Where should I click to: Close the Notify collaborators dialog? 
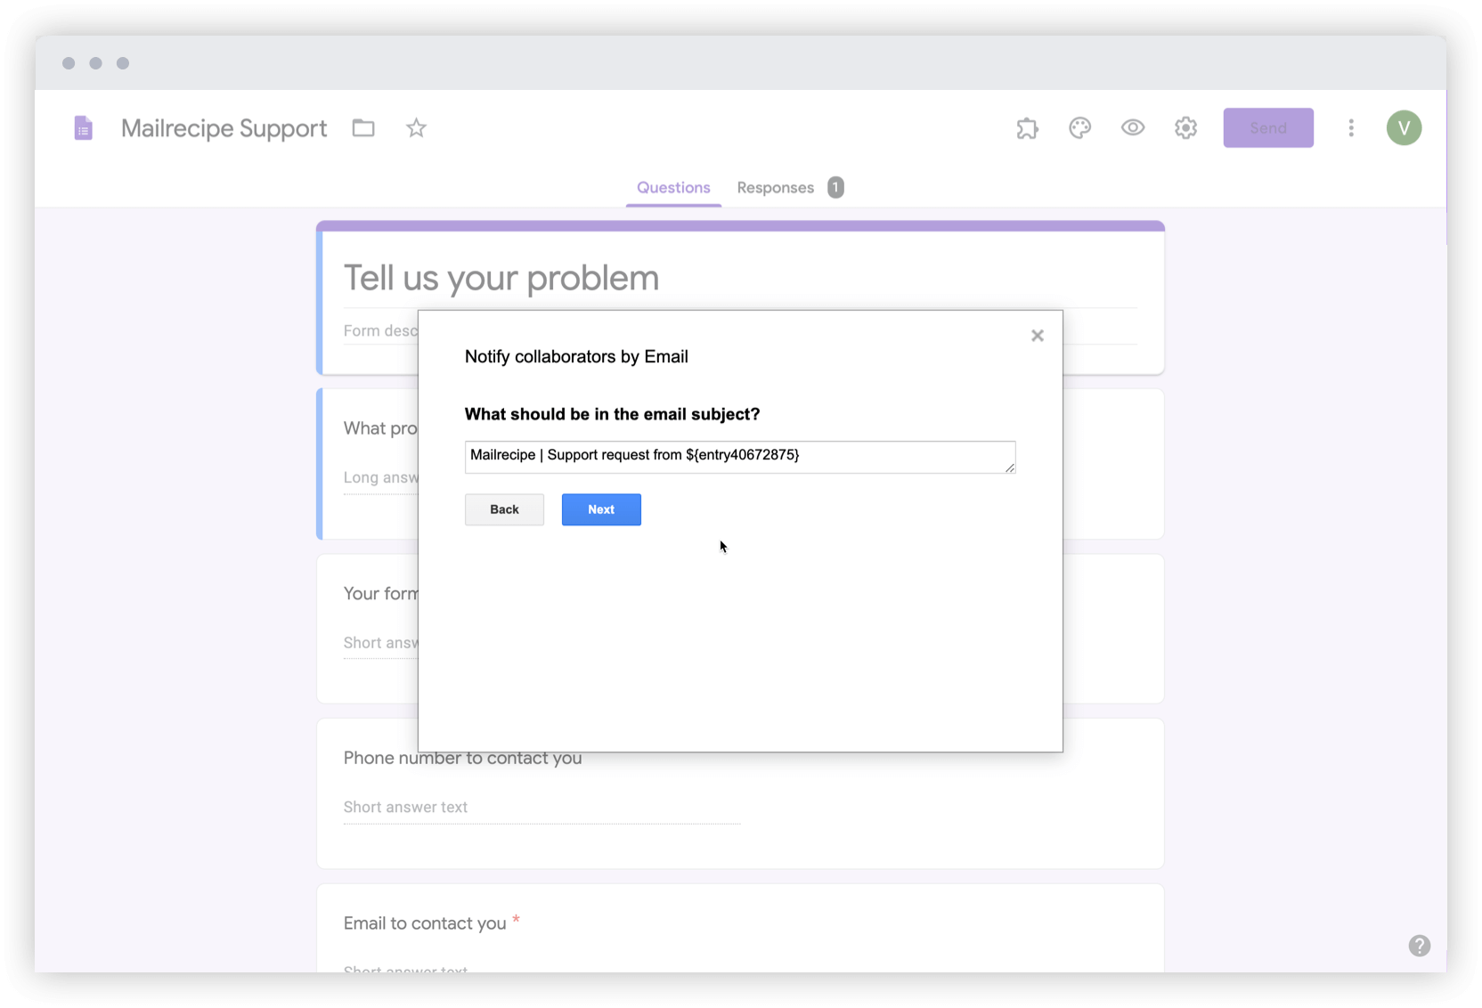click(x=1037, y=336)
